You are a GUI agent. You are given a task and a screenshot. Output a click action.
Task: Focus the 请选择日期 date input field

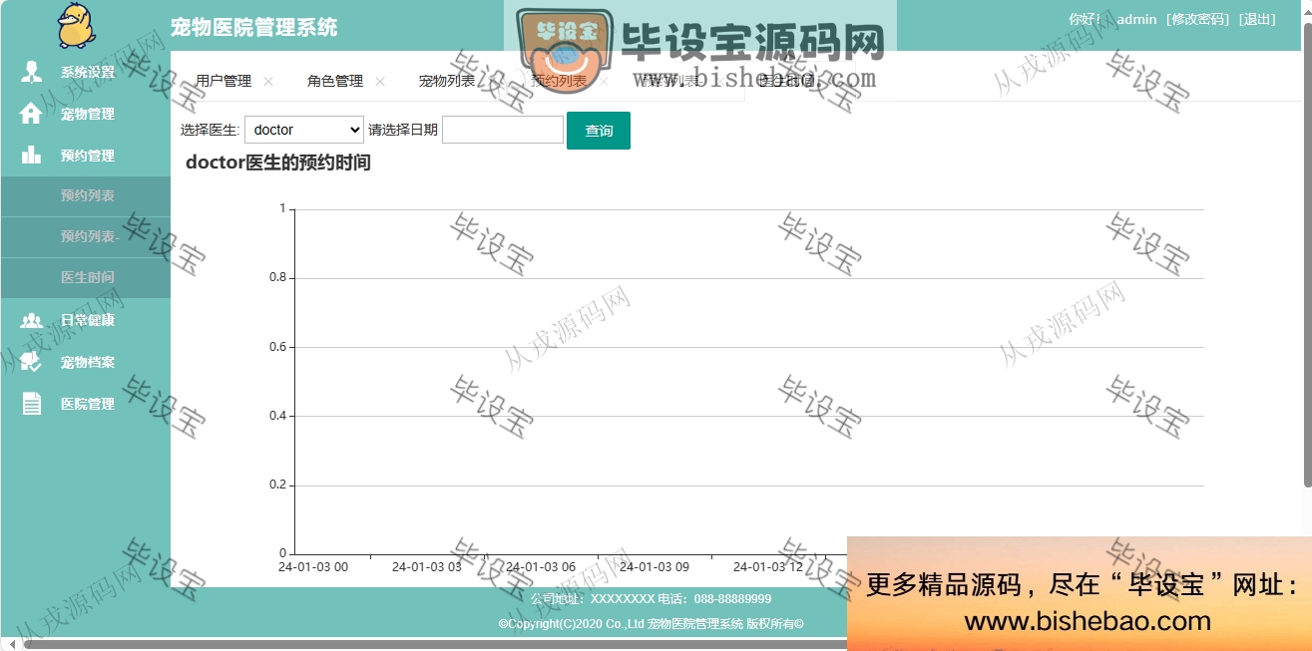[503, 130]
